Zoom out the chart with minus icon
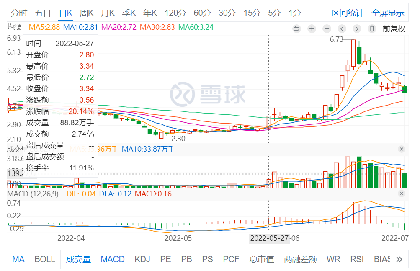This screenshot has height=271, width=420. 327,28
